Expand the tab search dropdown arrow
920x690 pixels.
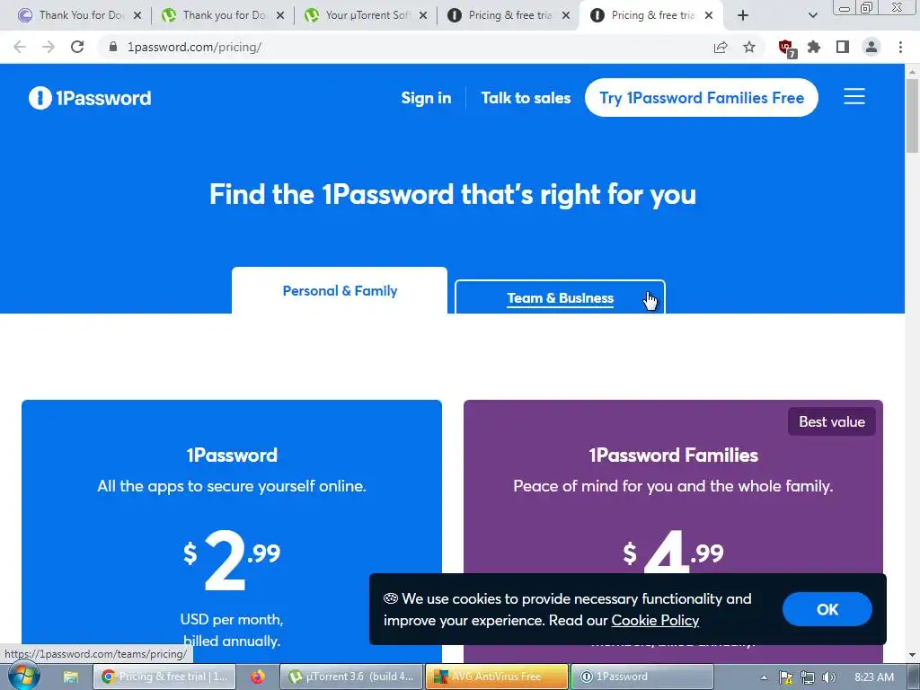[x=812, y=16]
